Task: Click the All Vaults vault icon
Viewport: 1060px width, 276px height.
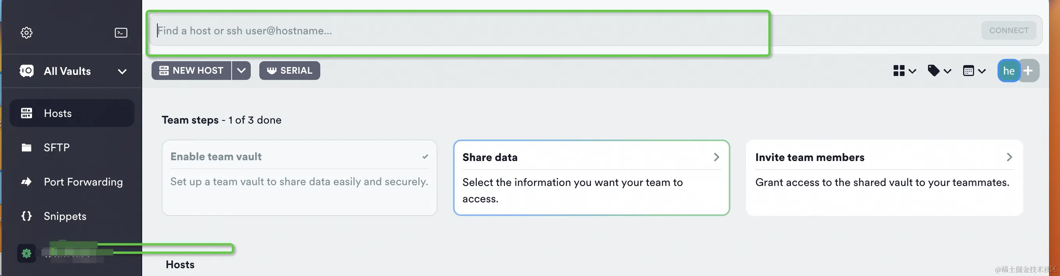Action: click(x=27, y=71)
